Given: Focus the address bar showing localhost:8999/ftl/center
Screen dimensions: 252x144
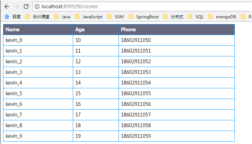Looking at the screenshot, I should click(137, 7).
